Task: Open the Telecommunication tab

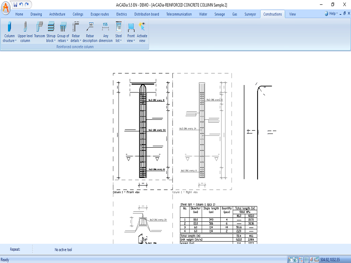Action: tap(180, 14)
